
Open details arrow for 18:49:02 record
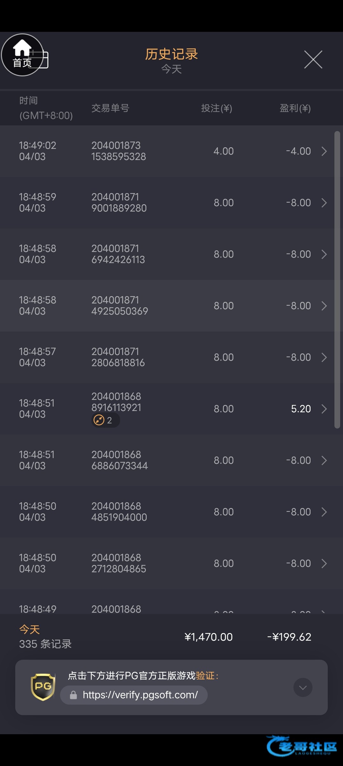[x=324, y=151]
